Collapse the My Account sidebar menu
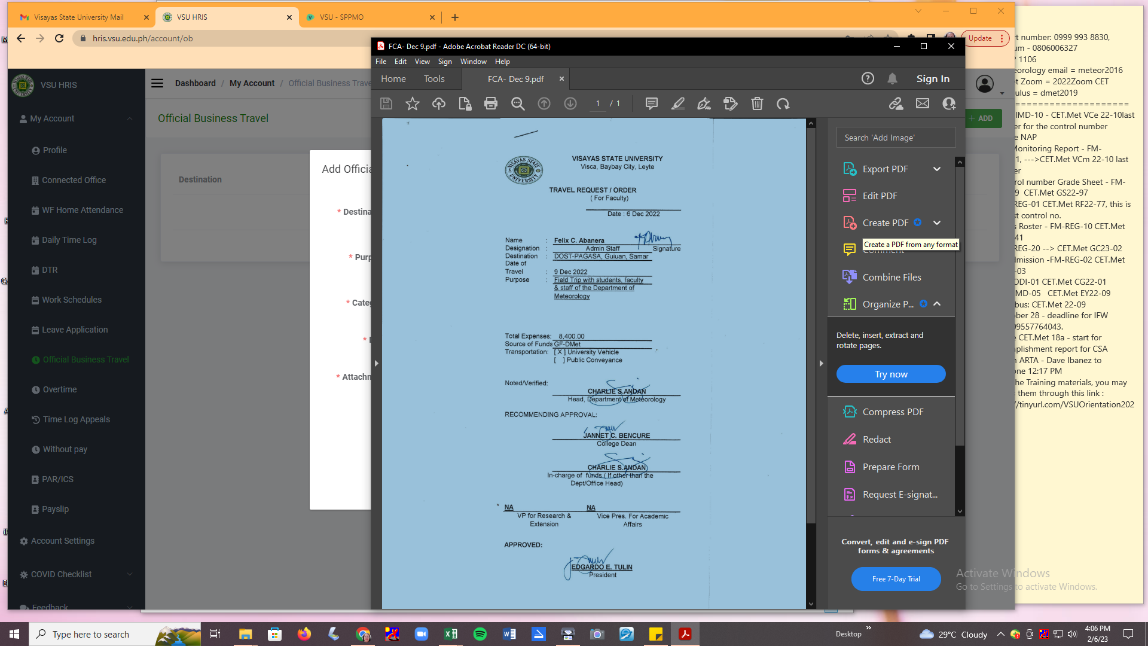Image resolution: width=1148 pixels, height=646 pixels. 130,118
